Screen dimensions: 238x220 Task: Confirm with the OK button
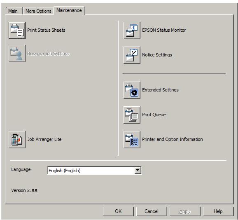click(118, 211)
